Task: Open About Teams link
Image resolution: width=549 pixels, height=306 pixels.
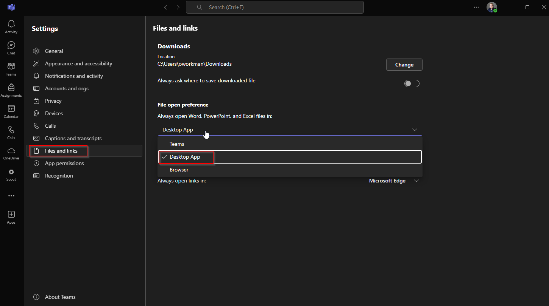Action: [60, 297]
